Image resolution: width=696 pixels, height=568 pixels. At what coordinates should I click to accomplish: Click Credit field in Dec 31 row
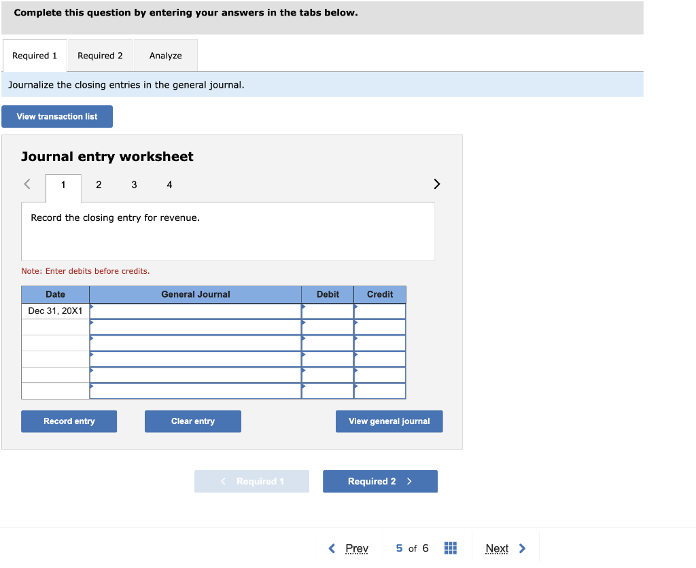(380, 311)
